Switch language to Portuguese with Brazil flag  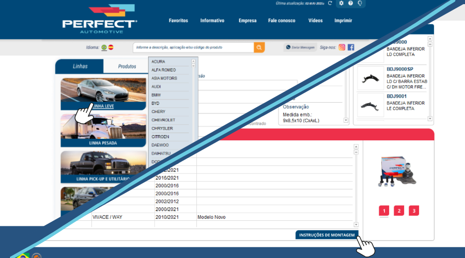104,47
